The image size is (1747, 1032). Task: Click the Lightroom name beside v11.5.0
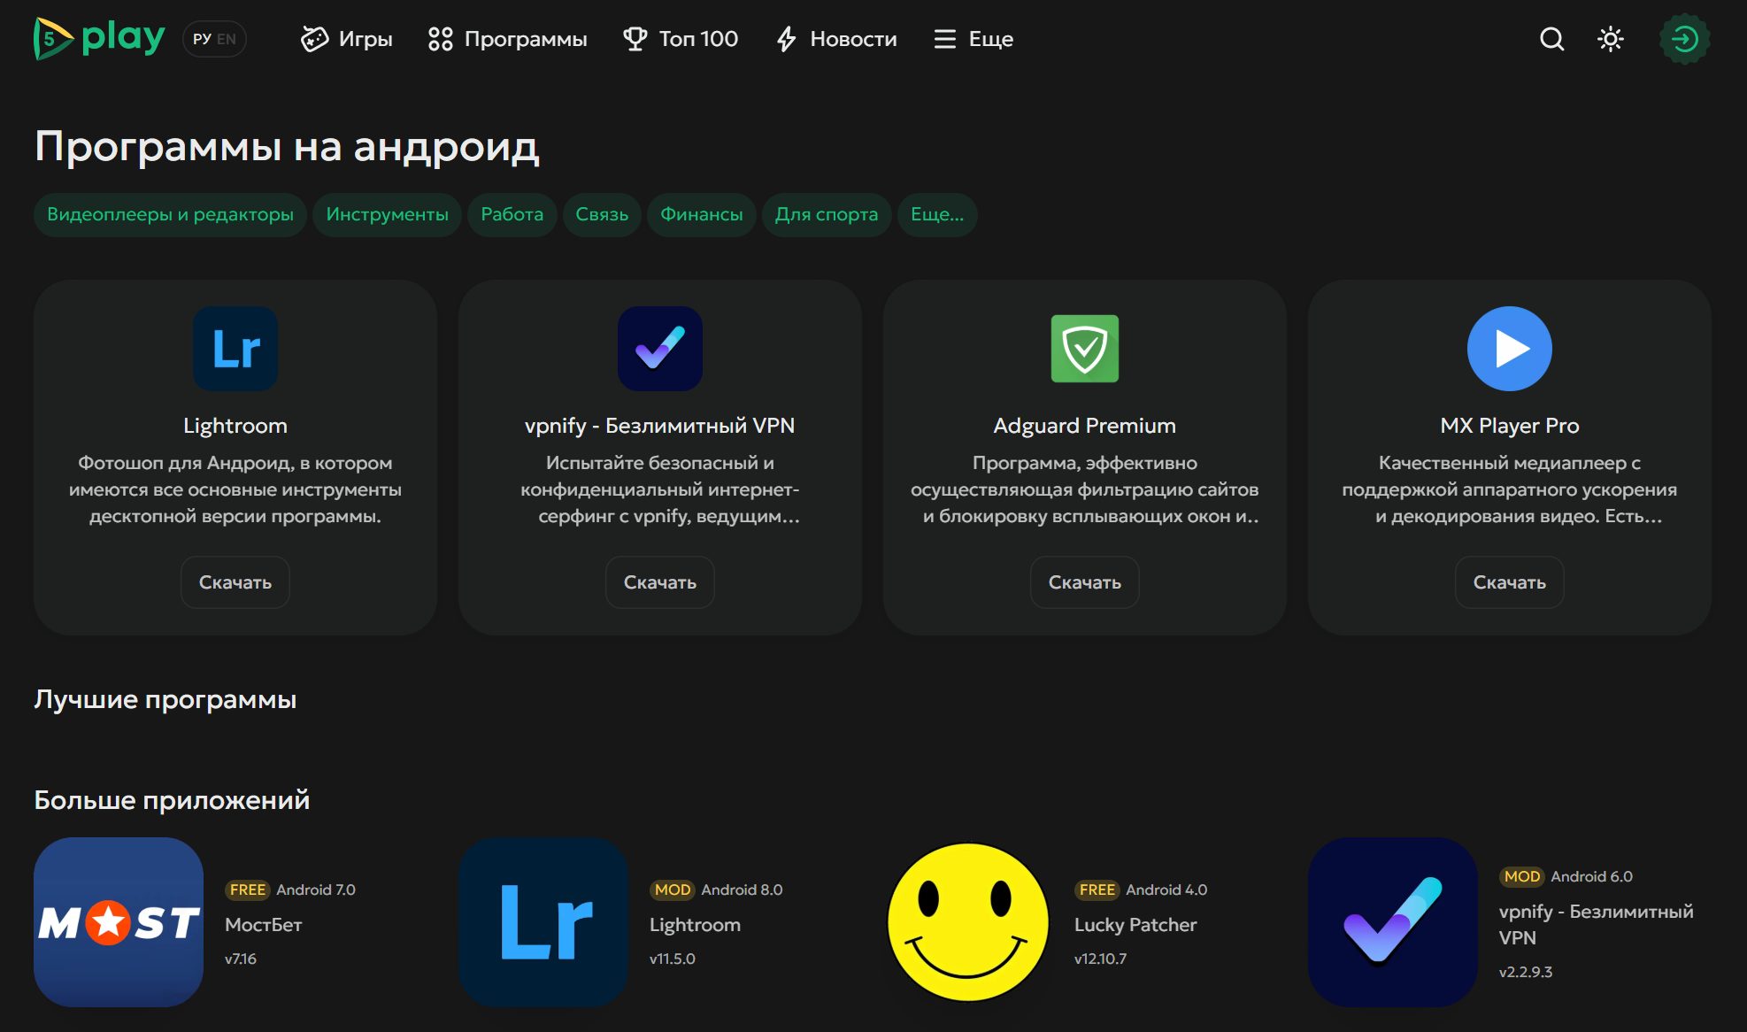tap(695, 925)
